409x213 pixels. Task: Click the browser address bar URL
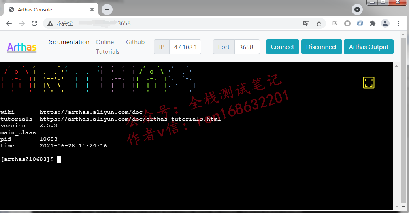105,23
